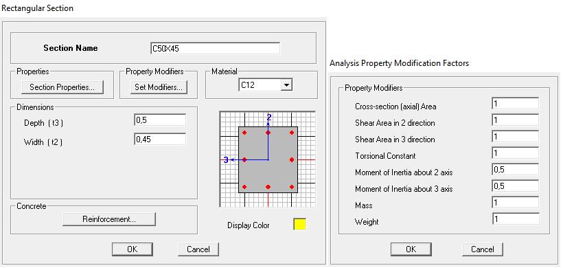563x268 pixels.
Task: Open the Section Properties dialog
Action: tap(62, 87)
